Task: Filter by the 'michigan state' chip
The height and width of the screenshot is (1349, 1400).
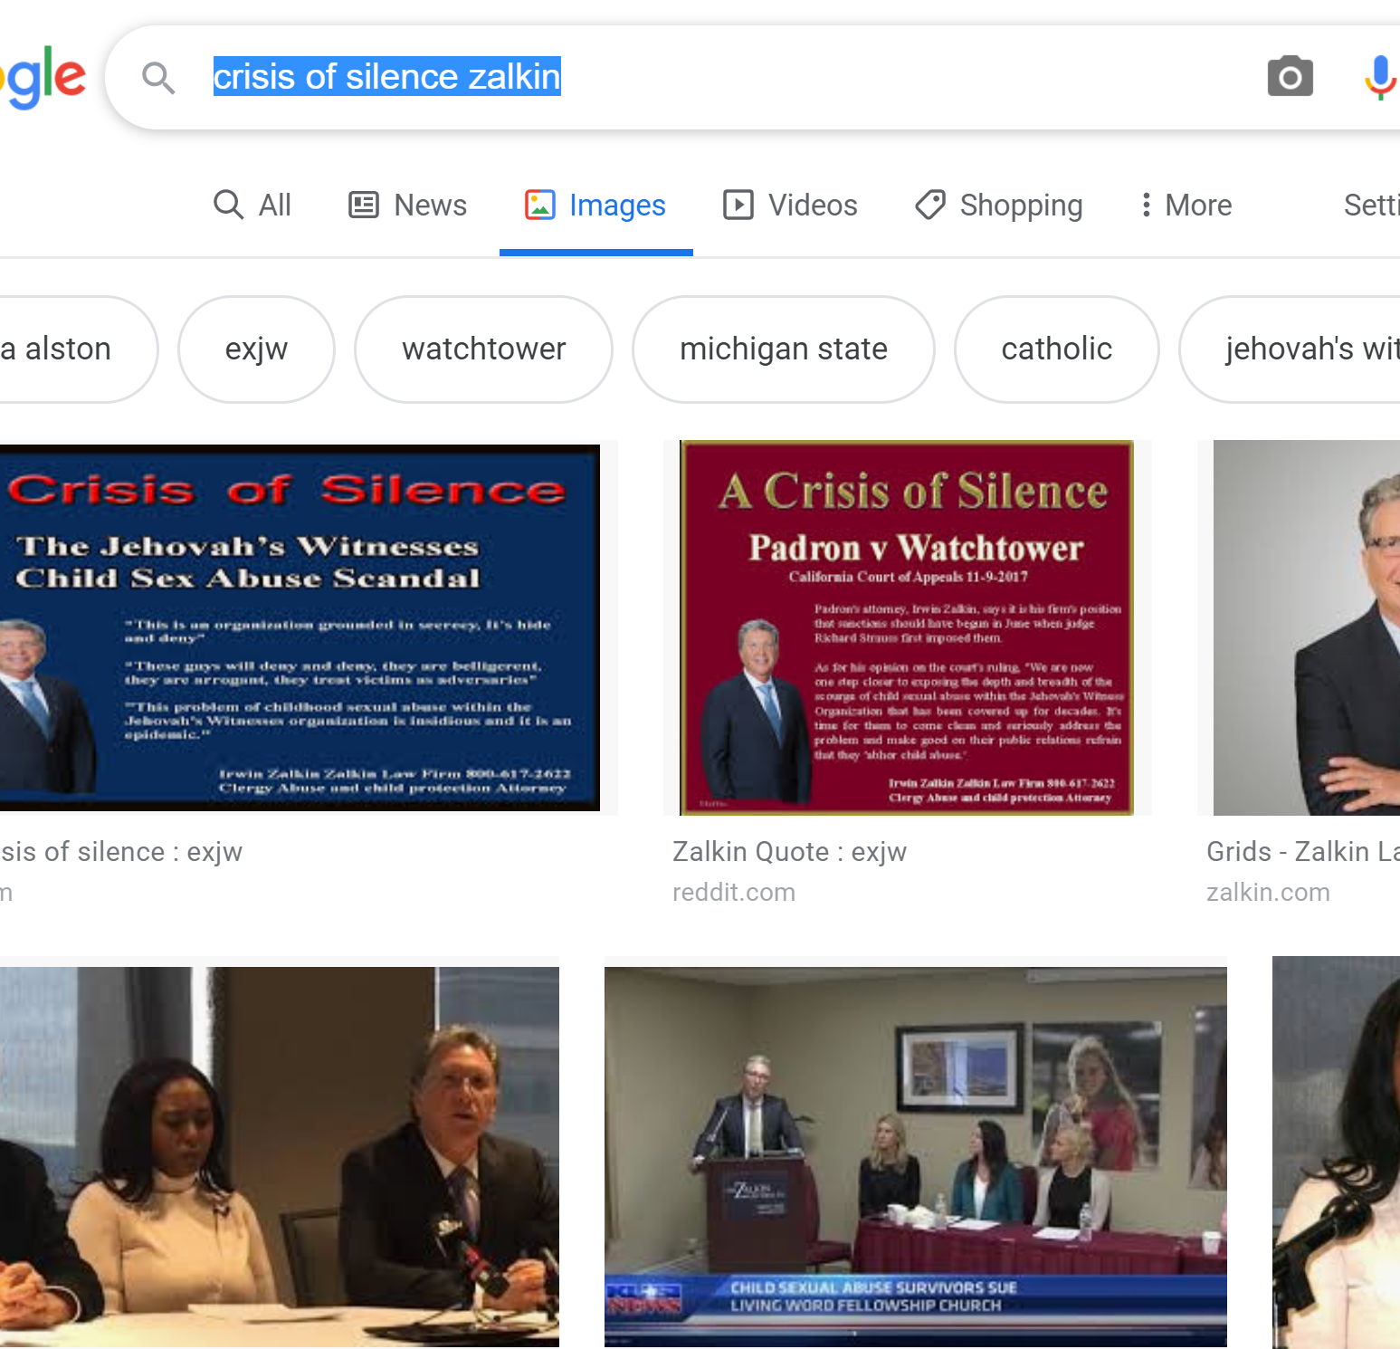Action: [783, 349]
